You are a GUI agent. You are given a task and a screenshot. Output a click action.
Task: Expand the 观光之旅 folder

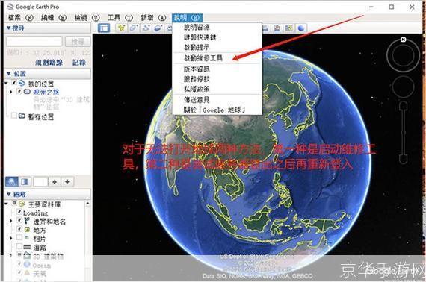11,92
